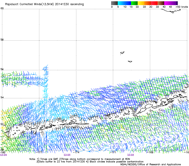The width and height of the screenshot is (189, 166).
Task: Select the yellow 20-25 knots legend segment
Action: [x=141, y=3]
